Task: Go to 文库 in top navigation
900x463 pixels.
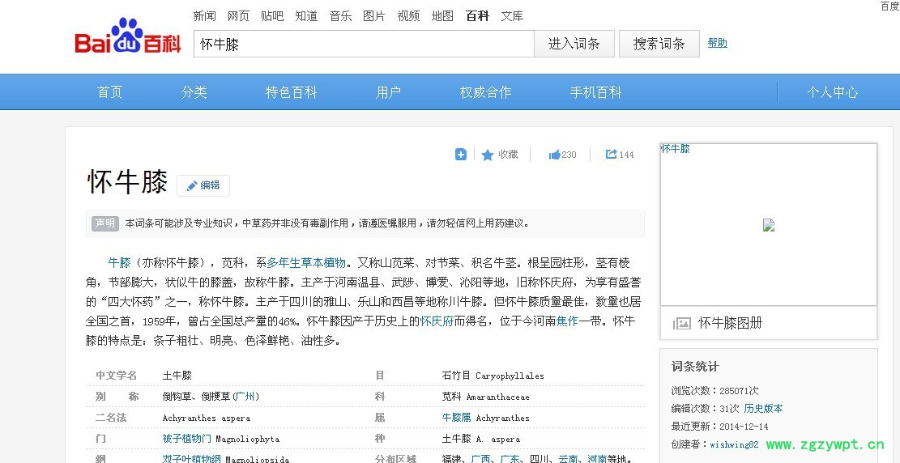Action: tap(512, 16)
